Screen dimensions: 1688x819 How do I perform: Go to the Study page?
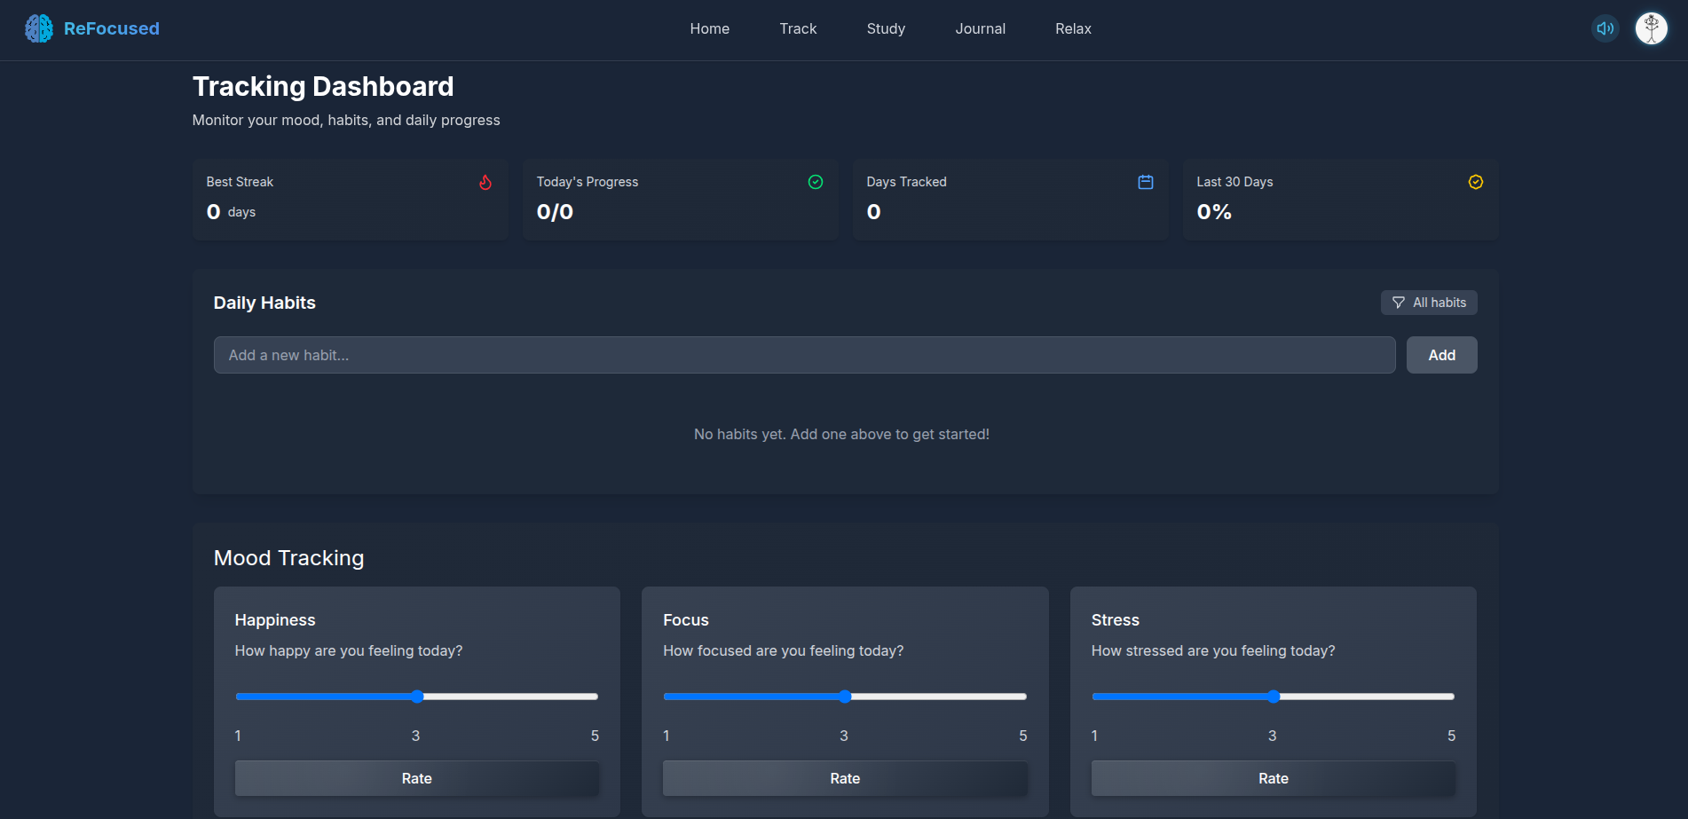point(885,28)
